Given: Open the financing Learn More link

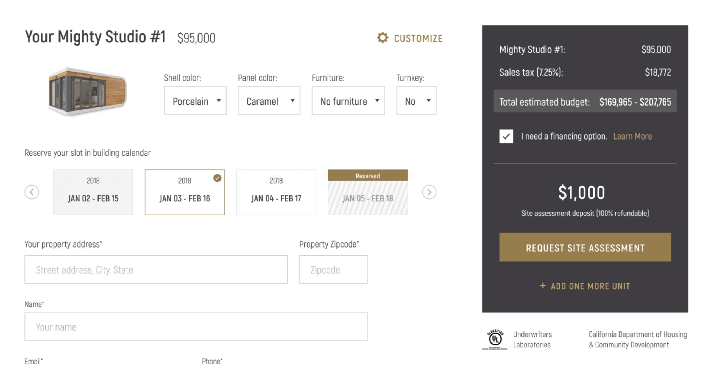Looking at the screenshot, I should (x=632, y=136).
